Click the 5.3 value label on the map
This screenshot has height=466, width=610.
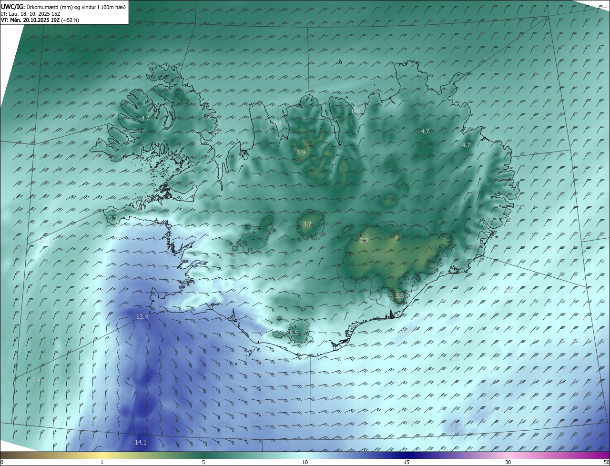[x=113, y=218]
